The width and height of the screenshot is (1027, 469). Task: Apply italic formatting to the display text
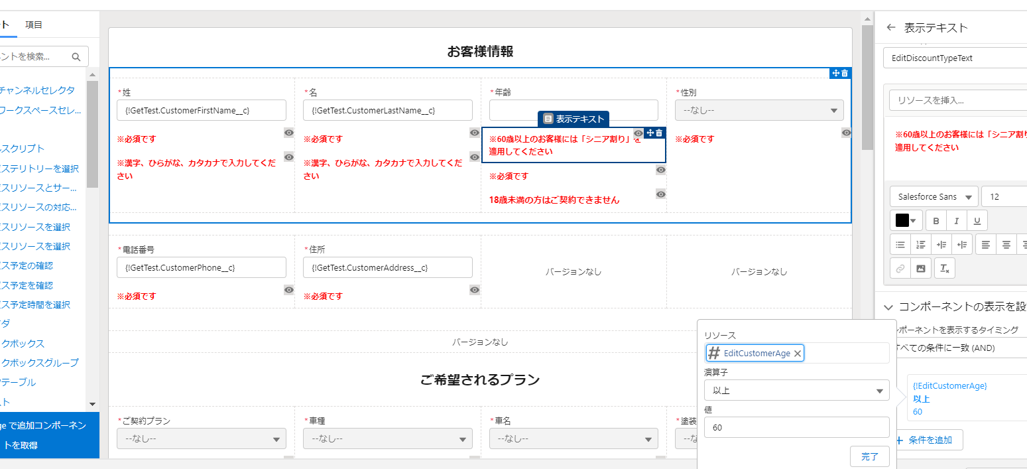(956, 220)
